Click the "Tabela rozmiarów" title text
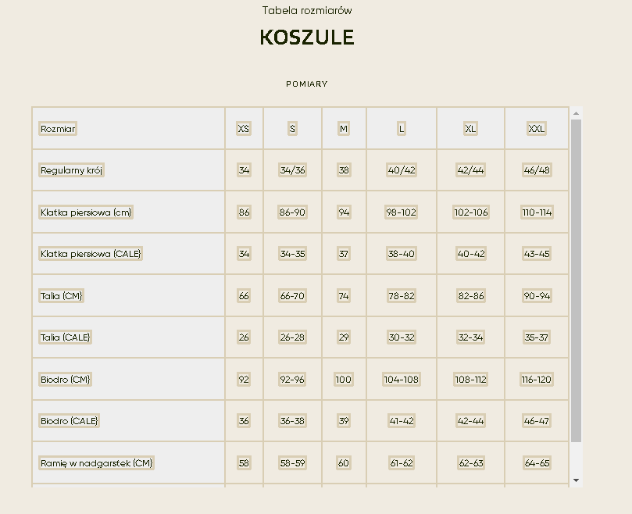632x514 pixels. (307, 11)
